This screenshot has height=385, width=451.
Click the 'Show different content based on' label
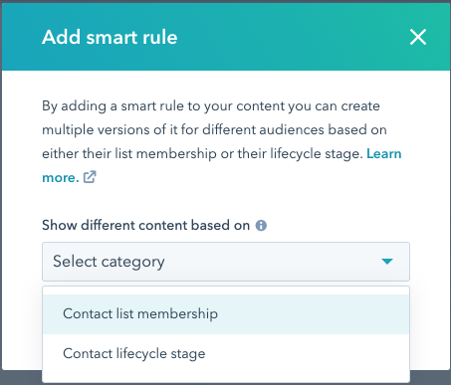click(145, 226)
